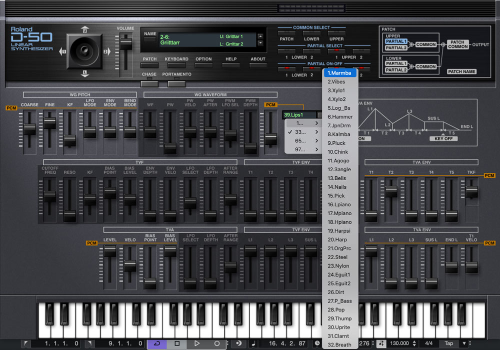Image resolution: width=500 pixels, height=350 pixels.
Task: Adjust tempo using the 130.000 stepper arrows
Action: tap(414, 344)
